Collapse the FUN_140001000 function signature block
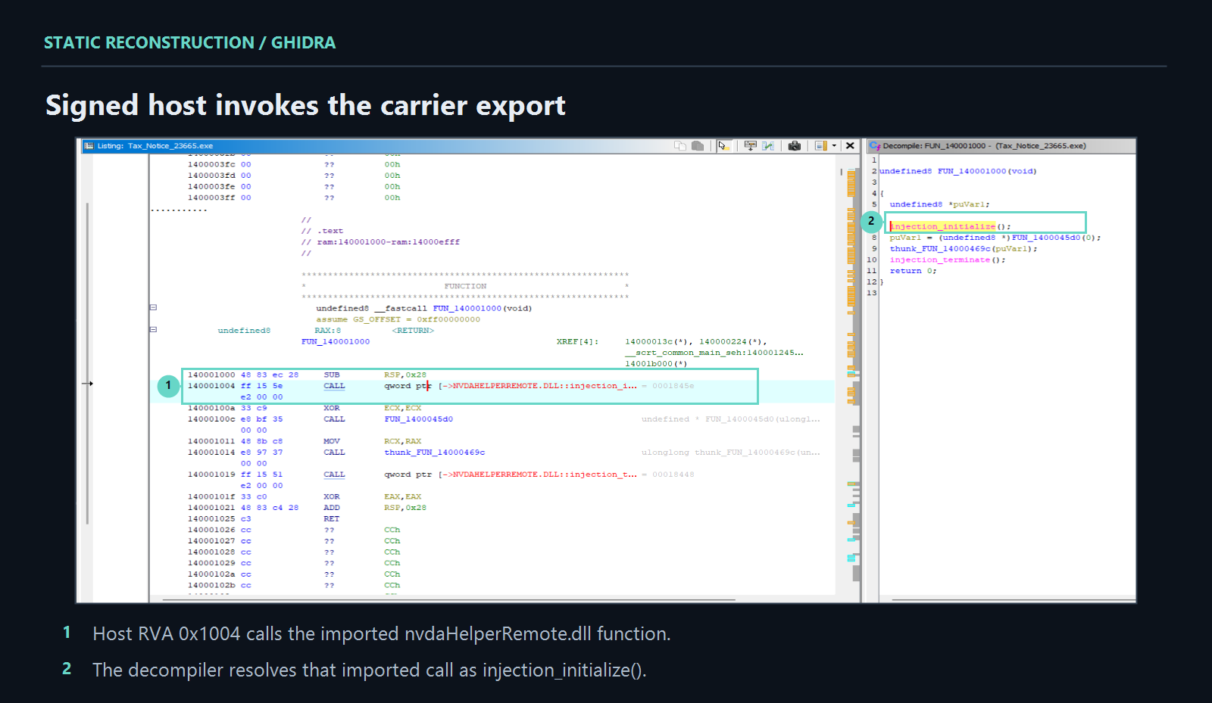The image size is (1212, 703). point(153,308)
